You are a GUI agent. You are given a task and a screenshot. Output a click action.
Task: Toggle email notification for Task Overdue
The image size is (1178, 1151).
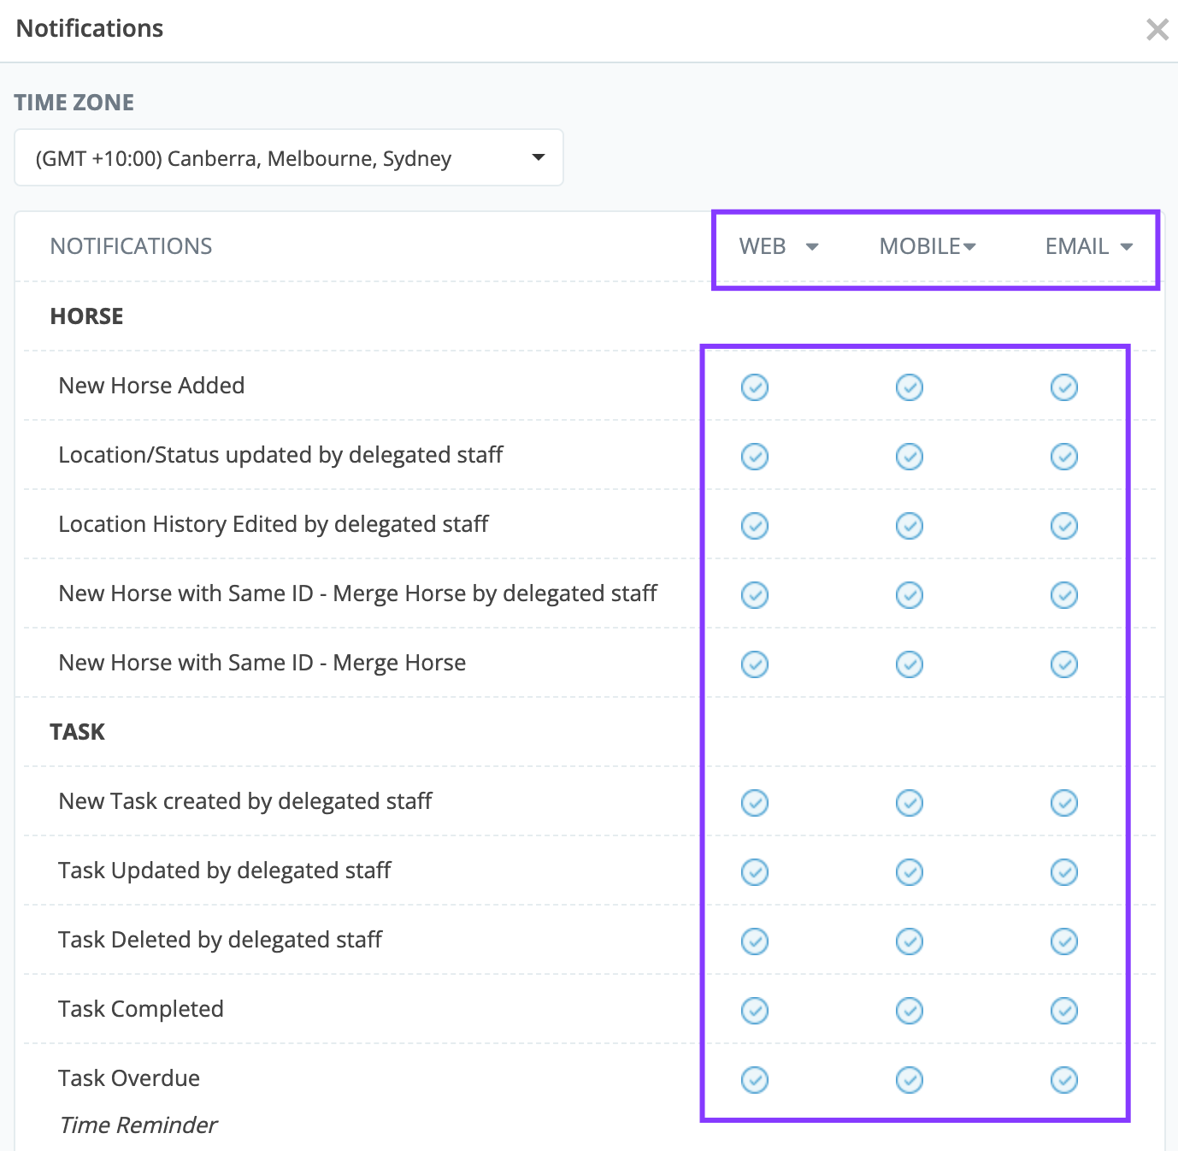click(1063, 1080)
